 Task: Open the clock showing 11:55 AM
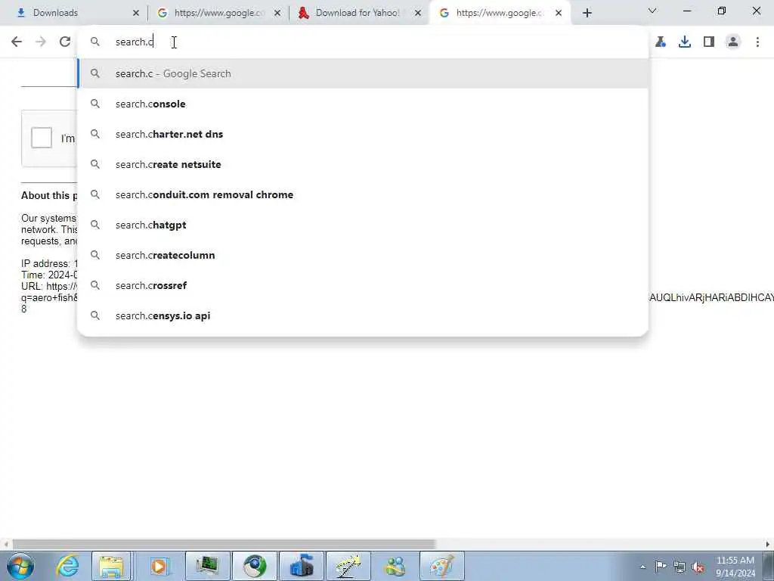click(x=735, y=567)
